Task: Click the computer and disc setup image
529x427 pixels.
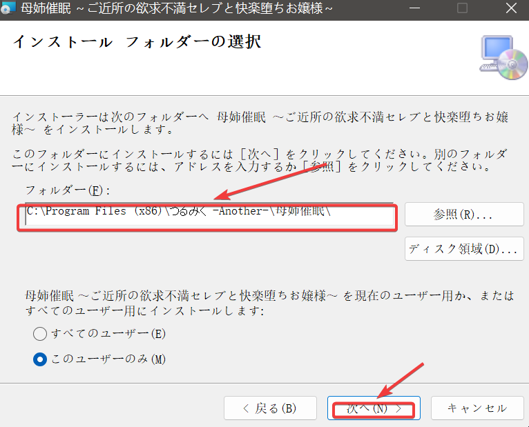Action: [x=503, y=57]
